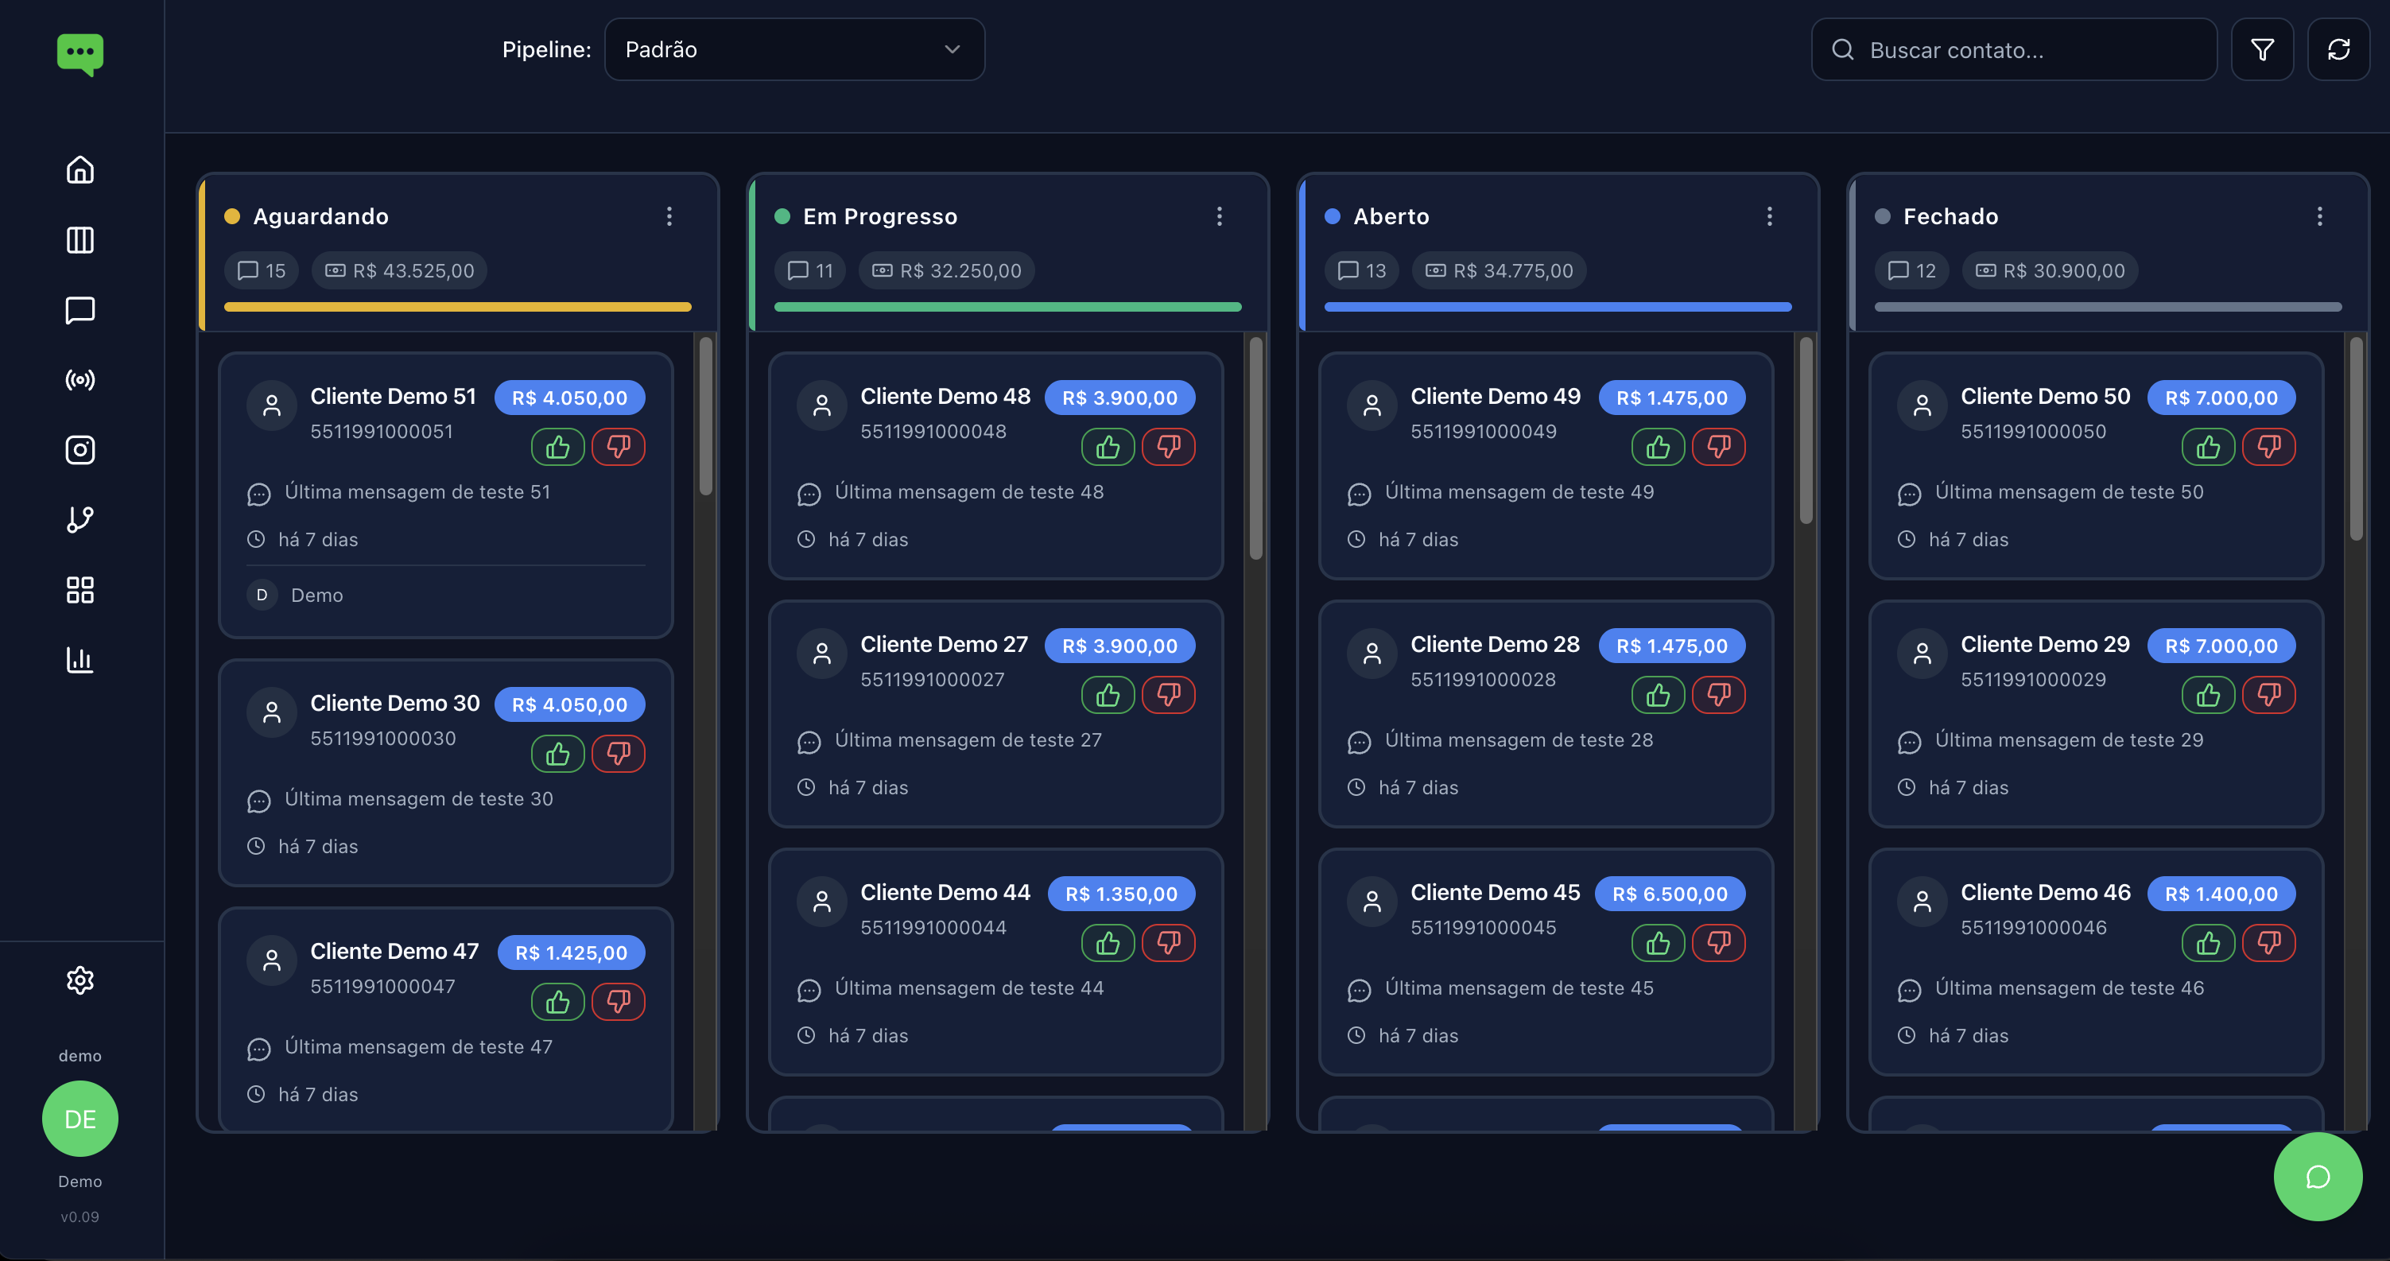Screen dimensions: 2390x1261
Task: Open the apps grid icon in sidebar
Action: [x=80, y=590]
